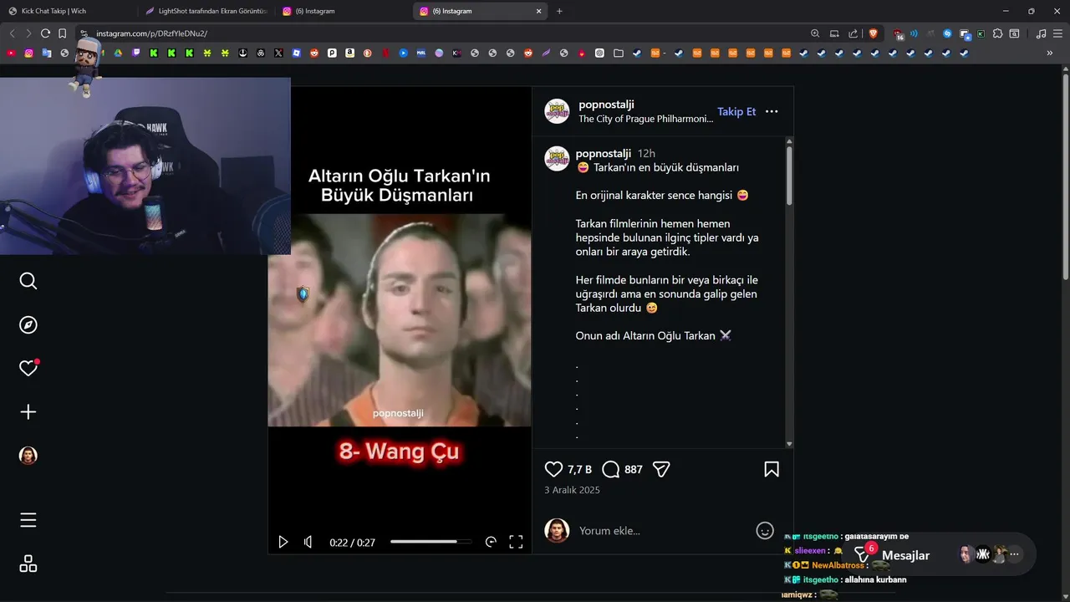The image size is (1070, 602).
Task: Bookmark this page in Brave
Action: point(62,33)
